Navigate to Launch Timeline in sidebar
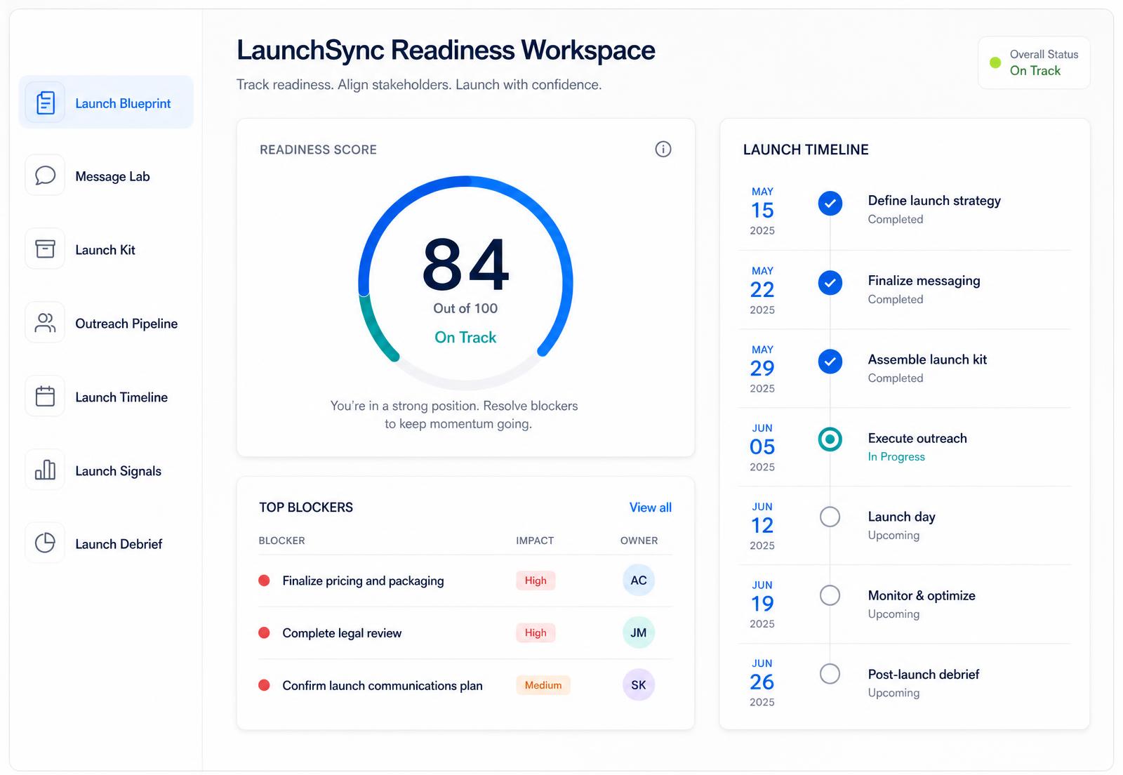The width and height of the screenshot is (1123, 775). [106, 397]
